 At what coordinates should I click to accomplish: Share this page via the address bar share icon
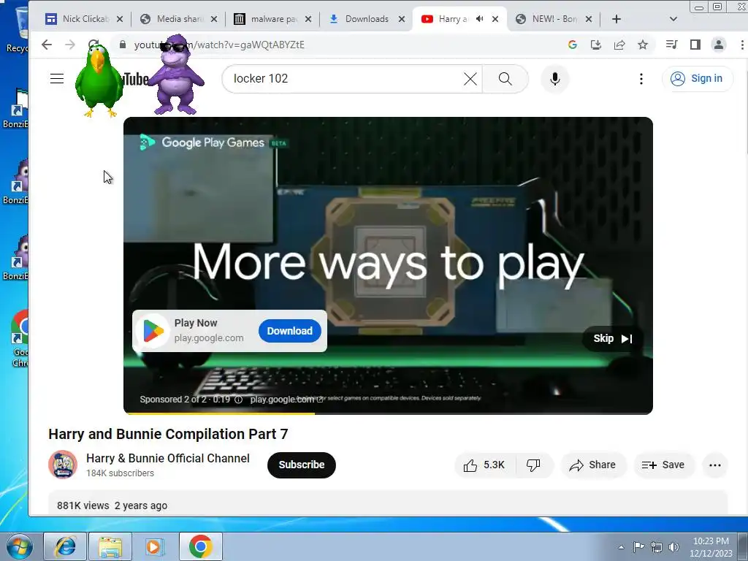pos(619,45)
